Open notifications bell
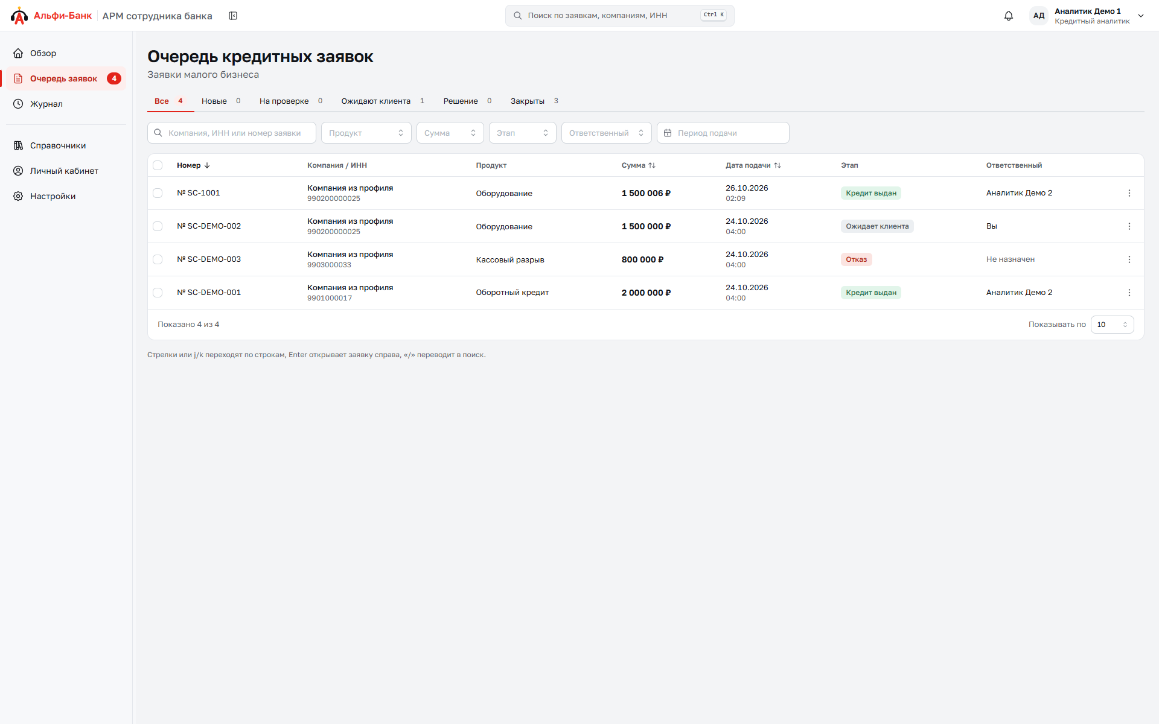Viewport: 1159px width, 724px height. 1009,16
